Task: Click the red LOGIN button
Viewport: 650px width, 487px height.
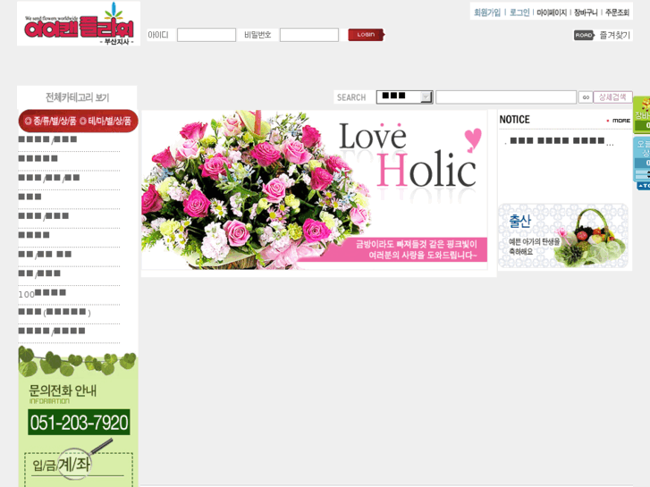Action: point(366,35)
